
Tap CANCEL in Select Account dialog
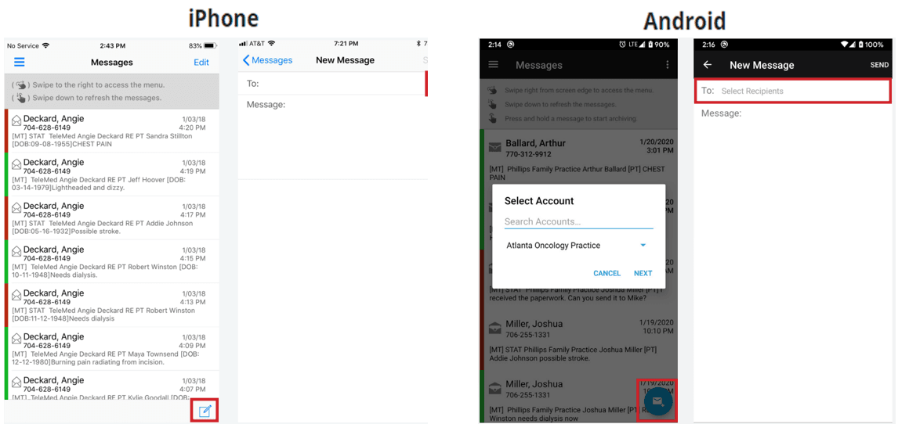607,273
